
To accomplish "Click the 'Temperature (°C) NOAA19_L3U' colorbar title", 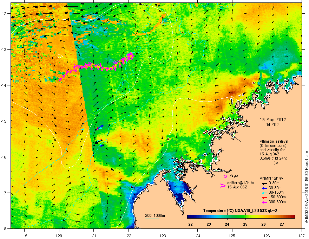I will tap(231, 211).
